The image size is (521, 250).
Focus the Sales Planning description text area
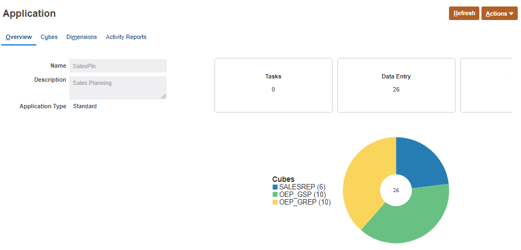pos(116,87)
